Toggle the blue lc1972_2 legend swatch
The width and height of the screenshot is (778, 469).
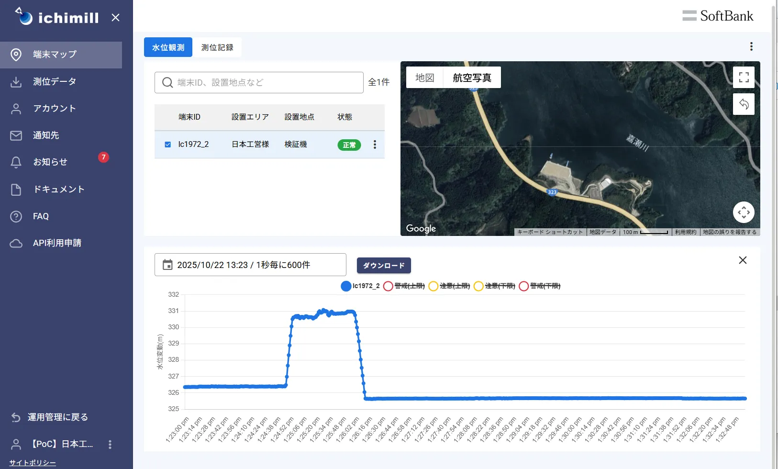tap(346, 286)
